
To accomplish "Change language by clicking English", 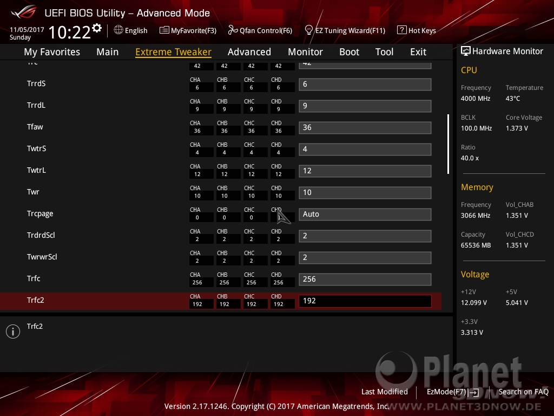I will click(136, 30).
